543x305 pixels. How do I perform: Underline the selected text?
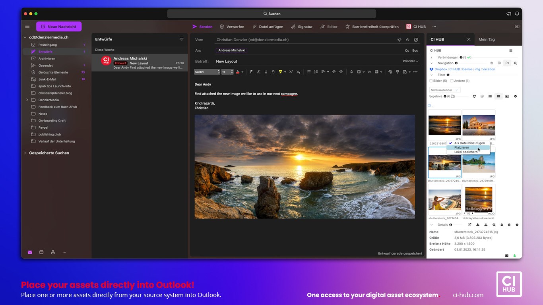(266, 72)
